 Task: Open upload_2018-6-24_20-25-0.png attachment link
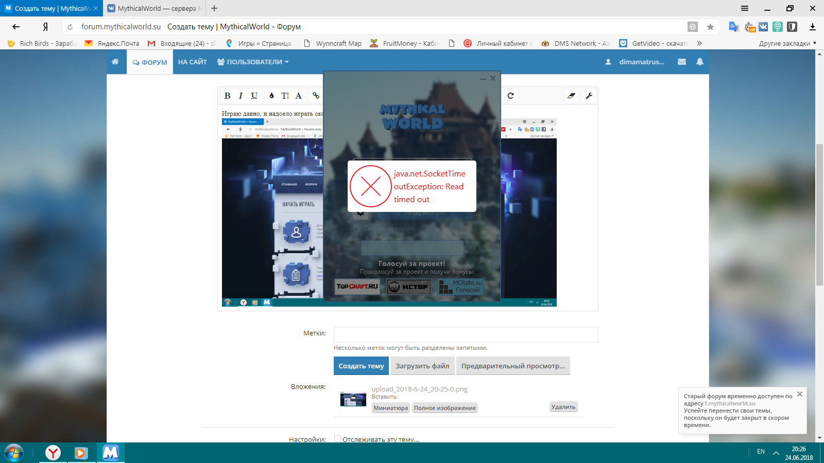[x=420, y=389]
